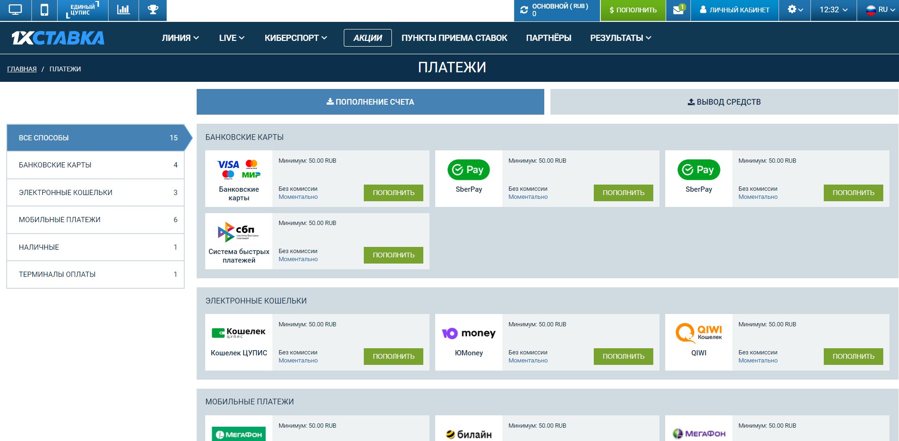This screenshot has width=899, height=441.
Task: Open the Единый ЦУПИС logo link
Action: coord(82,10)
